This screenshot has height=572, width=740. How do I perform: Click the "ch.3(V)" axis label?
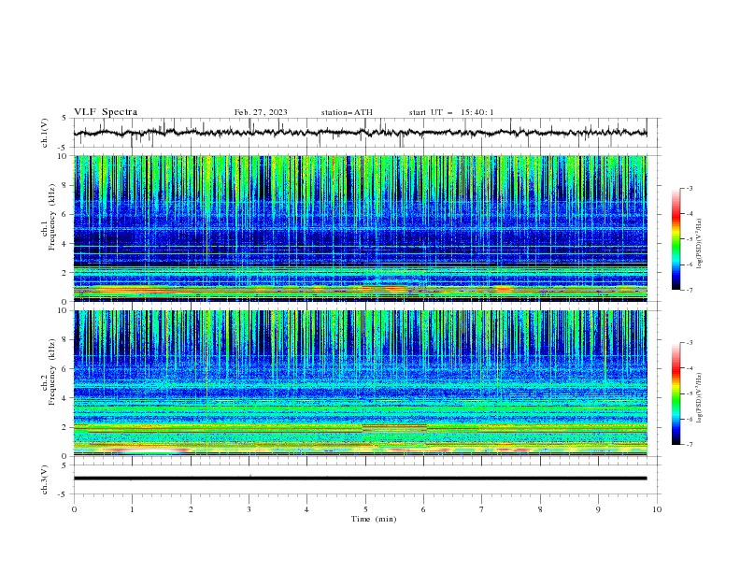coord(45,479)
